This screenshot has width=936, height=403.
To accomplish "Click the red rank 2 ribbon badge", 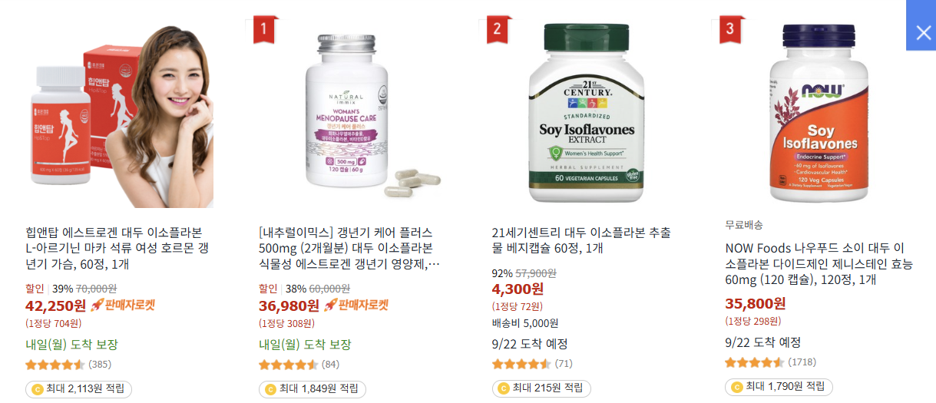I will click(496, 31).
